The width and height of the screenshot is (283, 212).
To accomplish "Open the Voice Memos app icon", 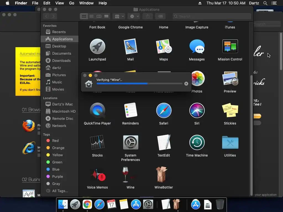I will coord(98,175).
